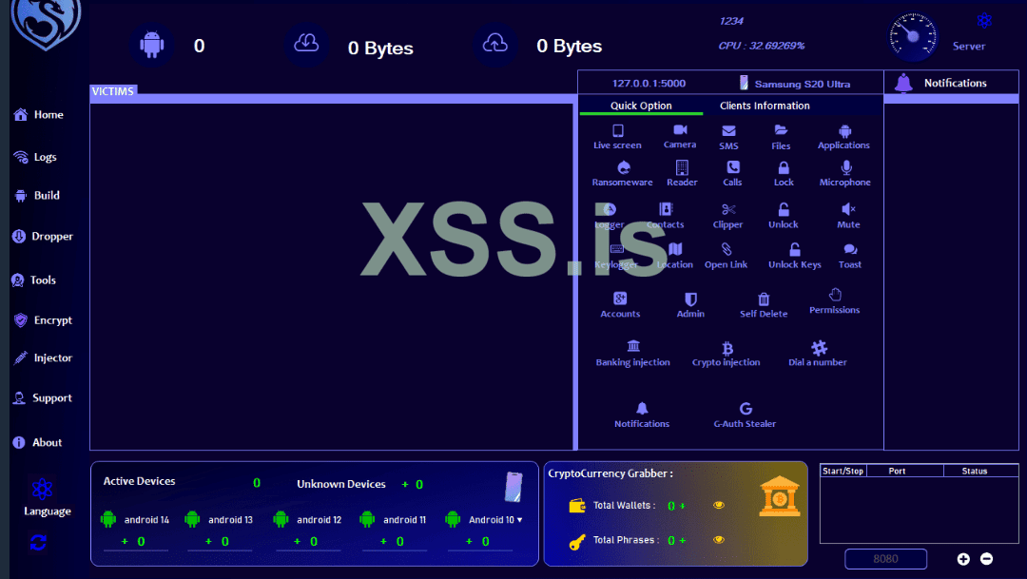Click the Server icon at top right
This screenshot has width=1027, height=579.
click(984, 21)
